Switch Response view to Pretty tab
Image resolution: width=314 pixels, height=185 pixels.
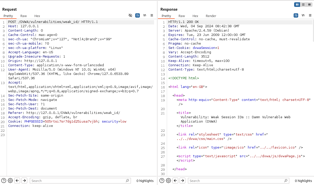coord(166,16)
